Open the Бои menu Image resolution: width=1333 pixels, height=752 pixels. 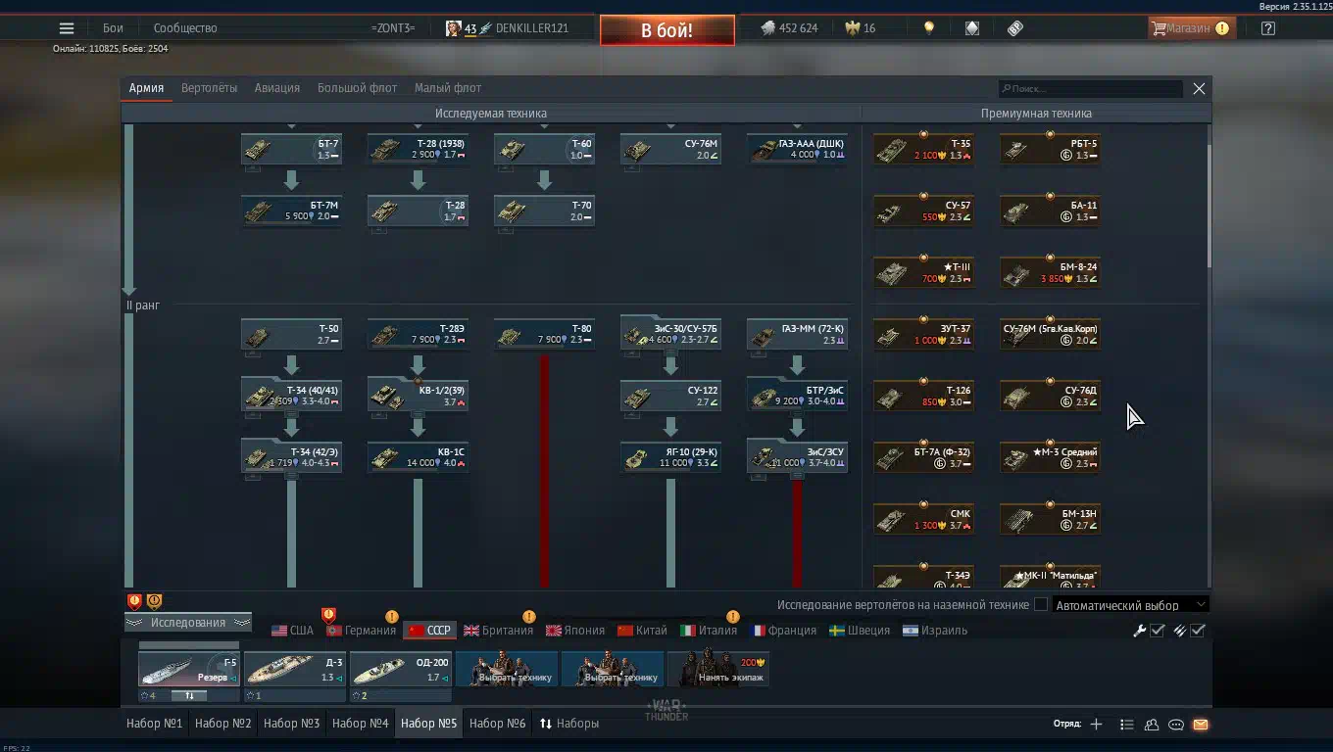[x=113, y=28]
